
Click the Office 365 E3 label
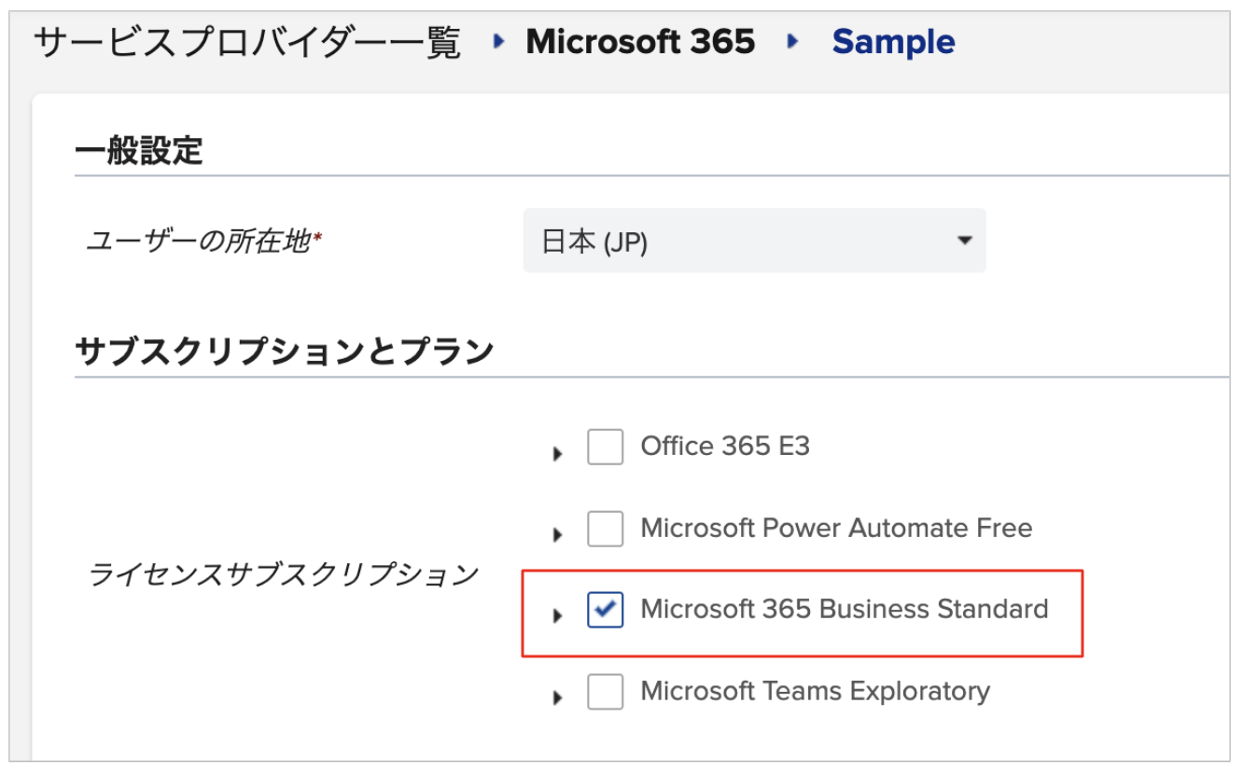pyautogui.click(x=725, y=447)
